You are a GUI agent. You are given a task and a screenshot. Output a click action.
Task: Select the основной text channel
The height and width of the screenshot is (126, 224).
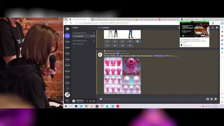[x=84, y=36]
